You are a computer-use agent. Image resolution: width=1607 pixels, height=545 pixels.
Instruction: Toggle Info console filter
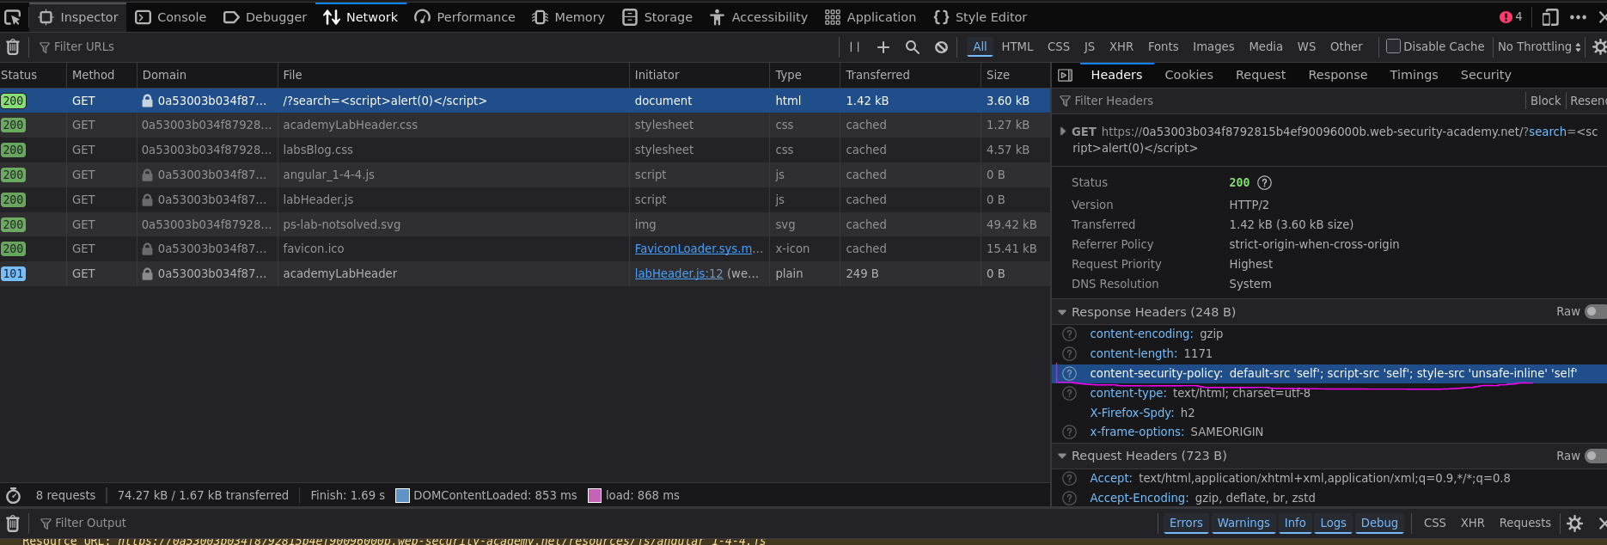[1295, 523]
